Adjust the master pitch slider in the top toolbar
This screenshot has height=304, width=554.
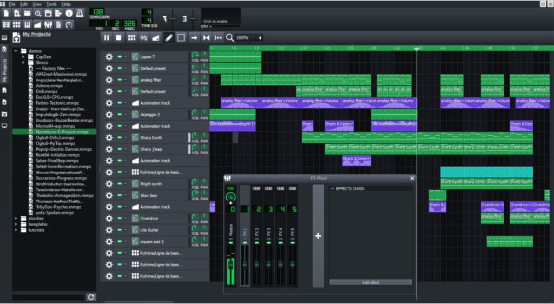click(193, 19)
